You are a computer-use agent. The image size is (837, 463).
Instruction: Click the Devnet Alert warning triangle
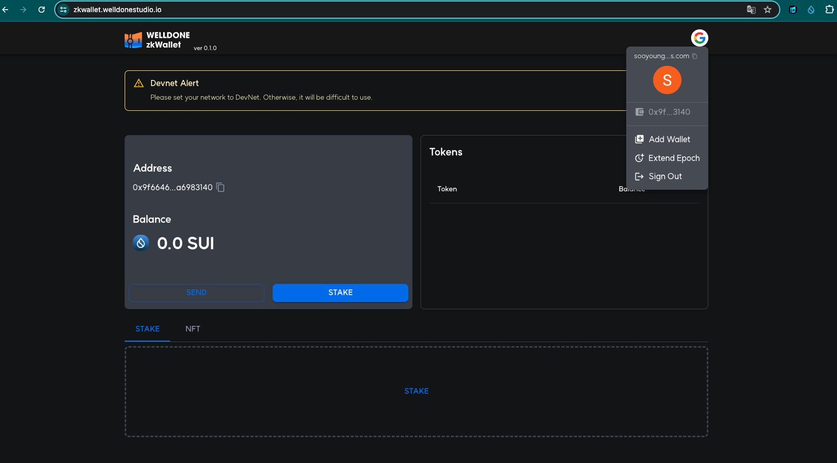pyautogui.click(x=138, y=82)
